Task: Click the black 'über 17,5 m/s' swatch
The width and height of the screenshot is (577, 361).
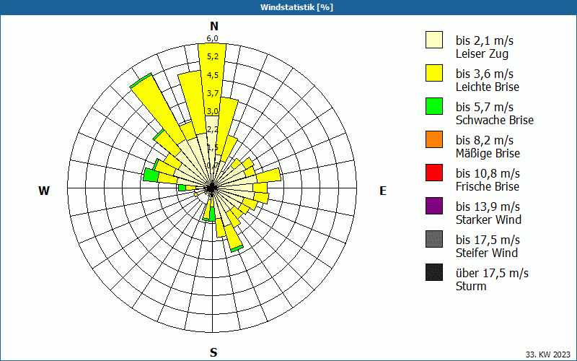Action: tap(434, 272)
